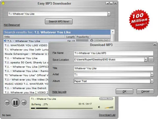Image resolution: width=158 pixels, height=119 pixels.
Task: Click the speaker icon beside first result
Action: pyautogui.click(x=5, y=41)
